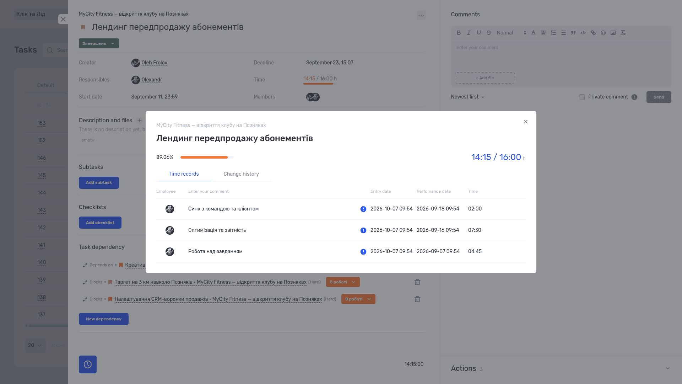
Task: Open Oleh Frolov creator profile link
Action: 154,63
